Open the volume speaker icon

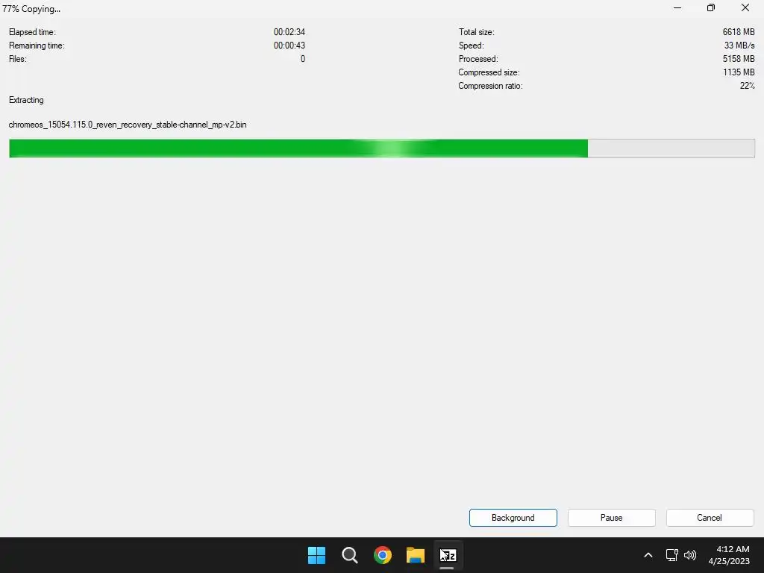(690, 555)
